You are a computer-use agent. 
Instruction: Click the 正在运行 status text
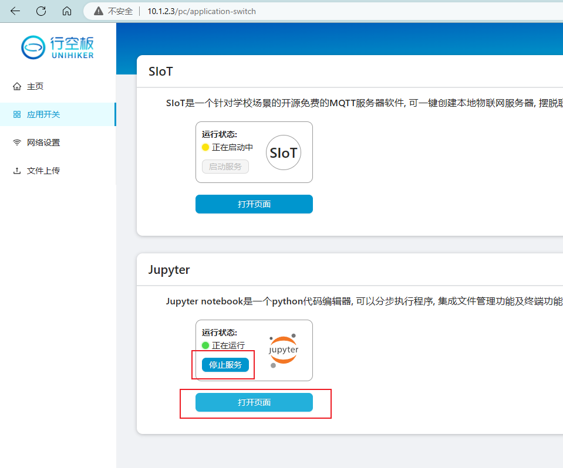click(x=228, y=345)
